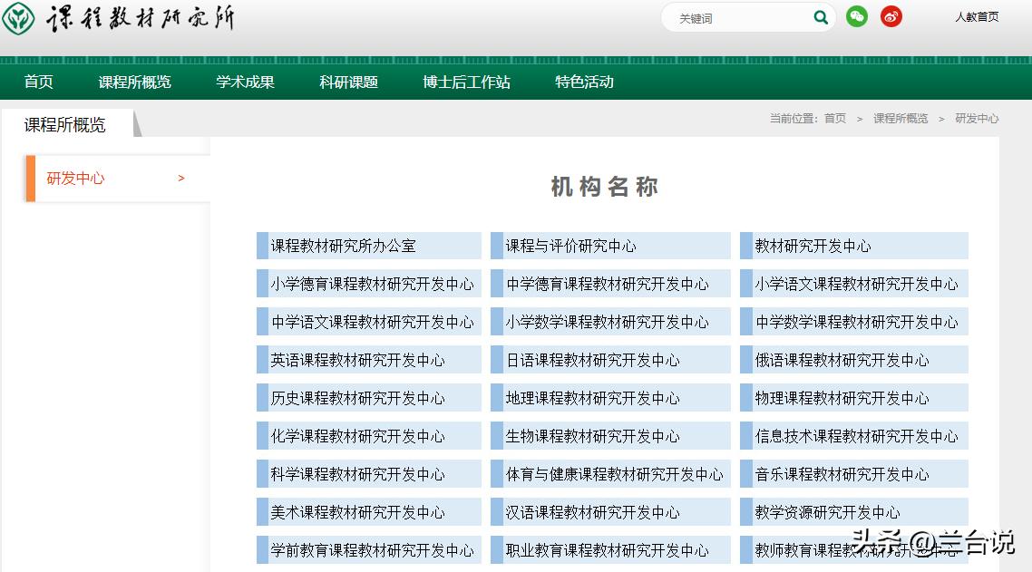Open the Weibo icon in the header
Screen dimensions: 1032x572
891,16
